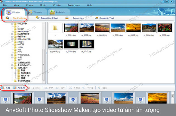Switch to the Photo tab

click(x=14, y=12)
